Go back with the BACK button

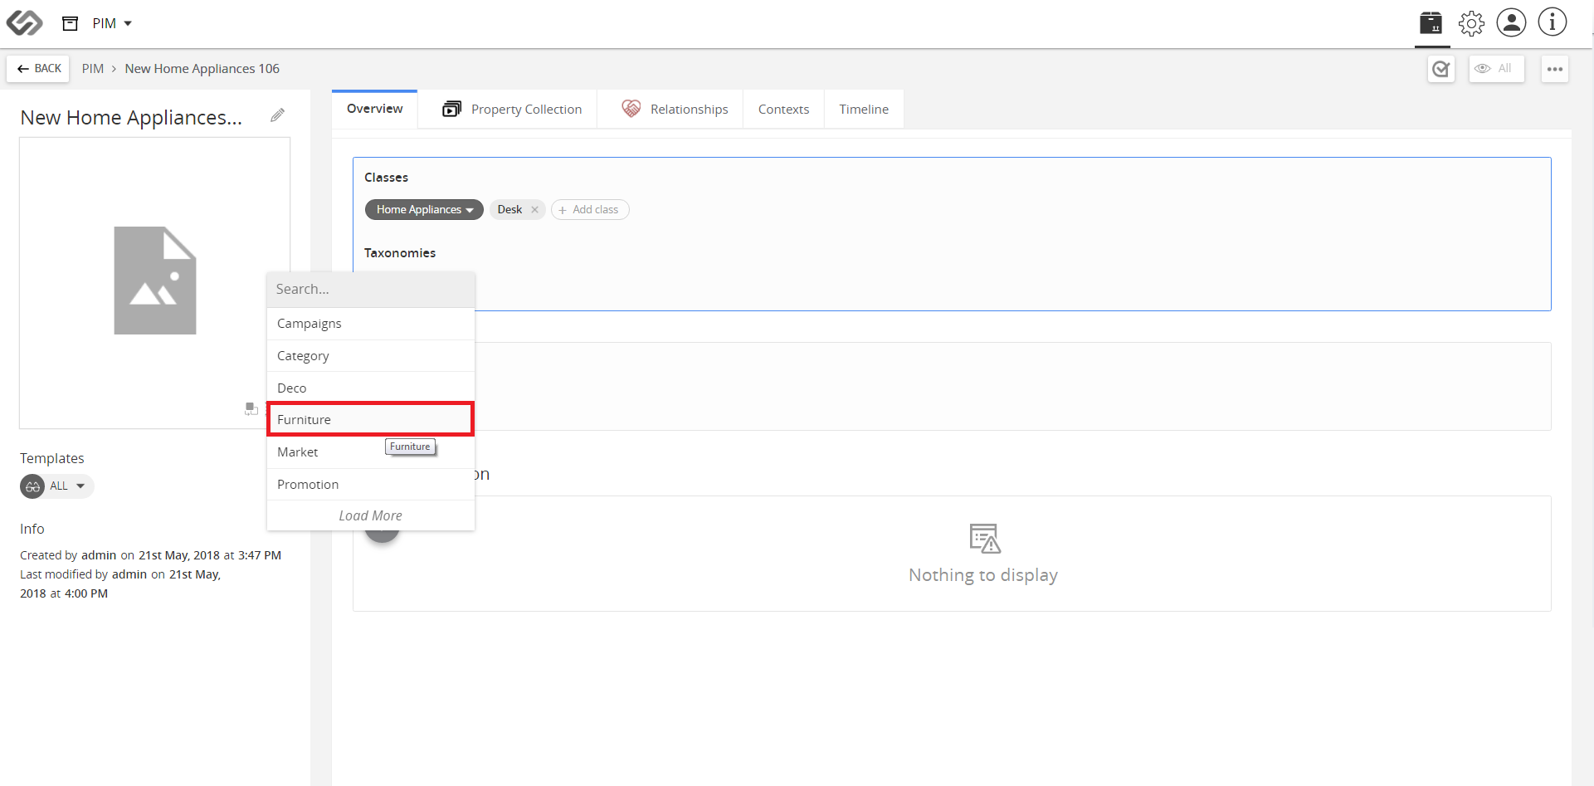[x=39, y=69]
